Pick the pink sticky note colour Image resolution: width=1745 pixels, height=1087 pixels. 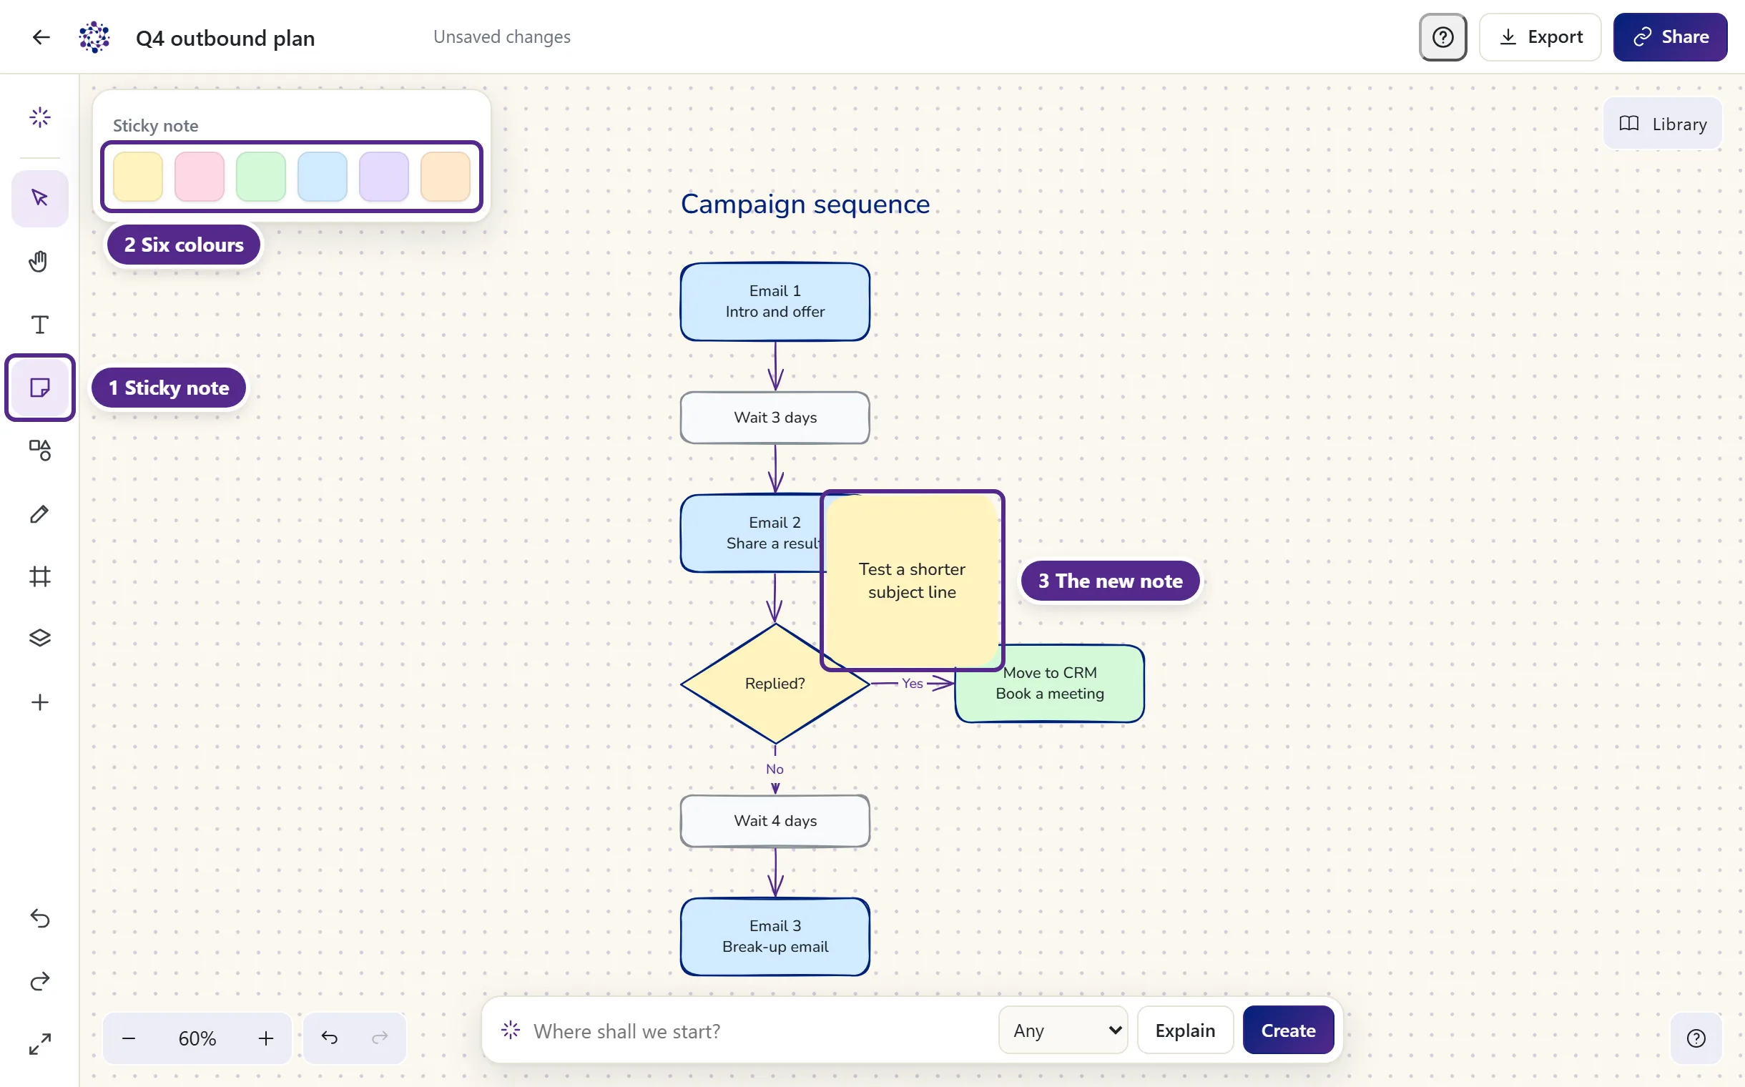tap(199, 176)
